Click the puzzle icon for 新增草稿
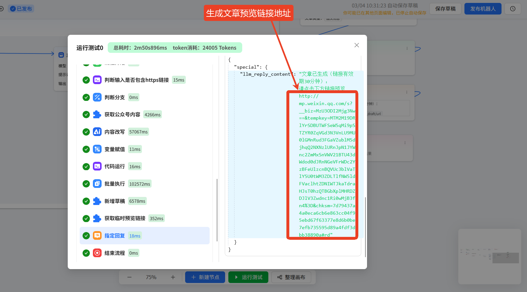This screenshot has height=292, width=527. pyautogui.click(x=97, y=201)
